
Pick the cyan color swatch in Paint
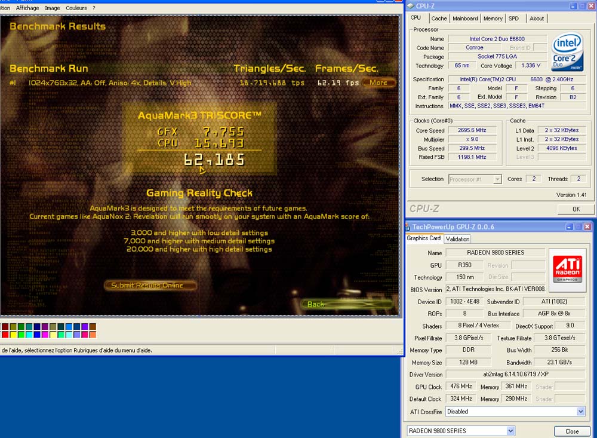coord(29,335)
